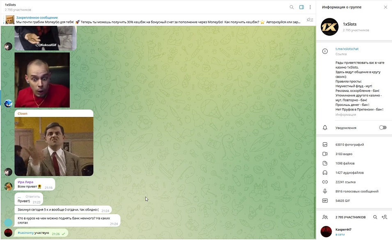Click the members group icon
Viewport: 392px width, 240px height.
325,217
